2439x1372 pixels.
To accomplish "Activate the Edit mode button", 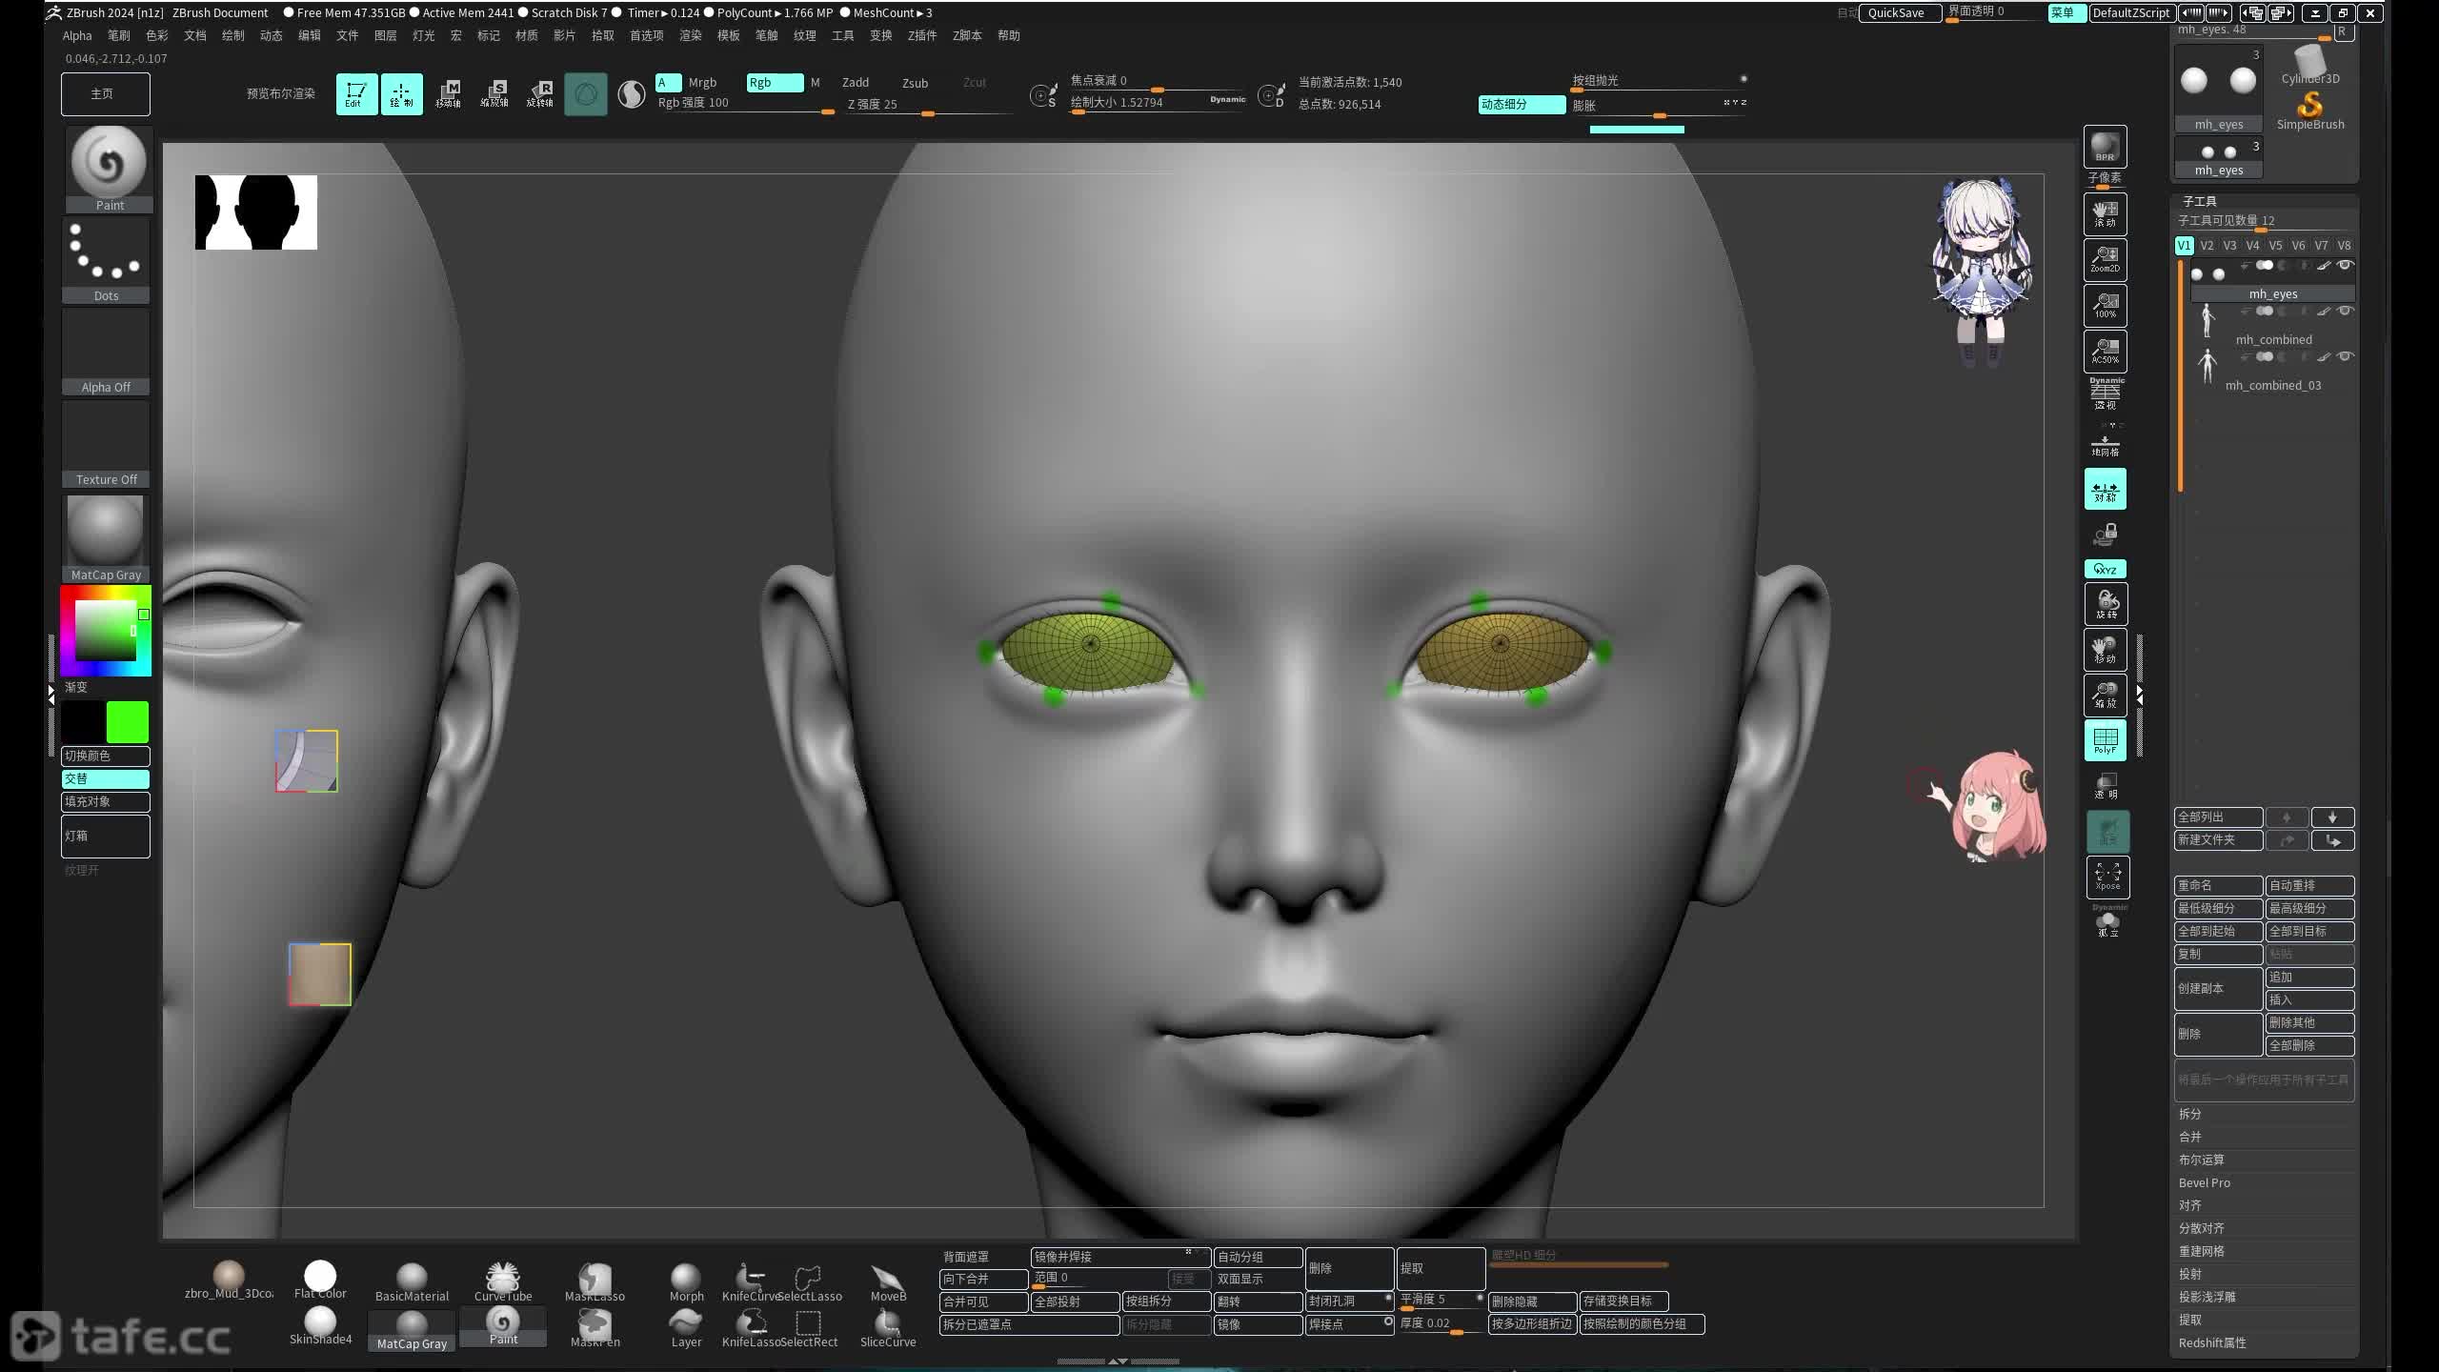I will pyautogui.click(x=356, y=93).
